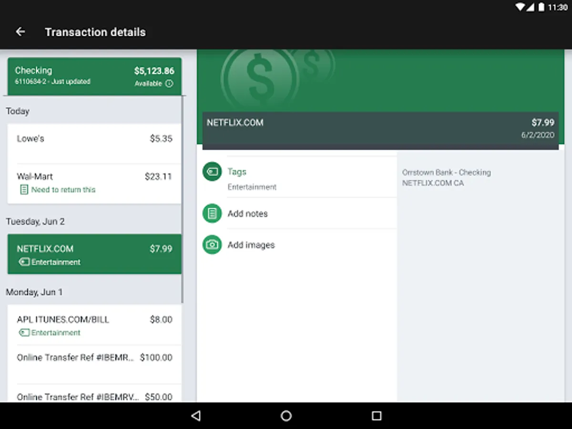Tap the battery status icon
572x429 pixels.
point(541,7)
